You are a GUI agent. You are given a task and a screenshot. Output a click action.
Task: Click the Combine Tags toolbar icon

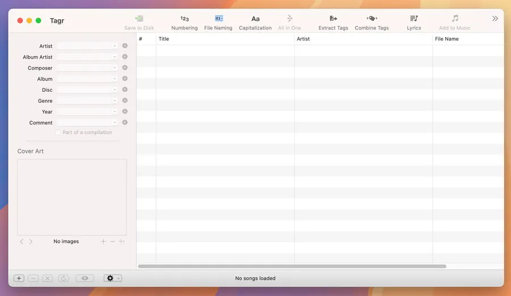tap(372, 23)
